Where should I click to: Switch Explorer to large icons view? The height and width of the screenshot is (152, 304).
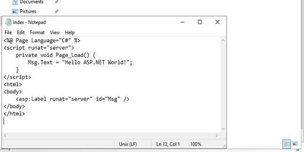point(295,144)
